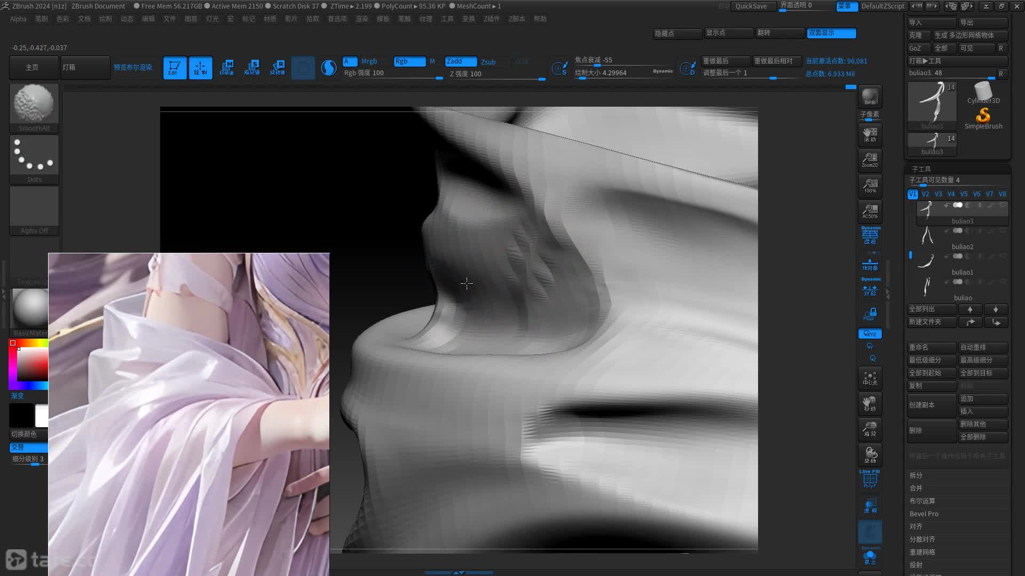Click the BPR render button
This screenshot has width=1025, height=576.
click(x=870, y=96)
